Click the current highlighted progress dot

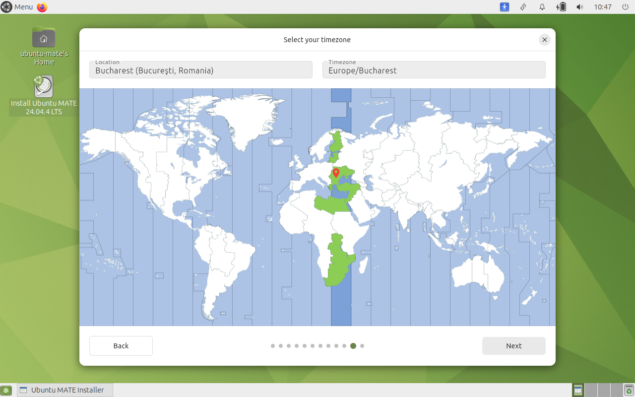coord(353,346)
